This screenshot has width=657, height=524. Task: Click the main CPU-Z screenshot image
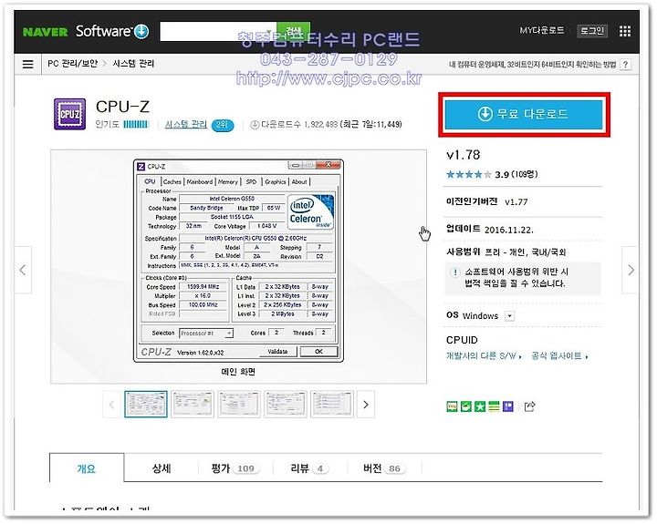click(x=238, y=261)
